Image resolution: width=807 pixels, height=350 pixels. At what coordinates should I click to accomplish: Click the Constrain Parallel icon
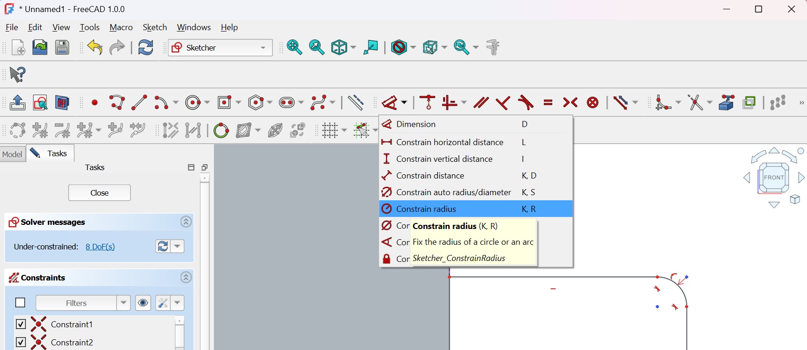pos(481,102)
